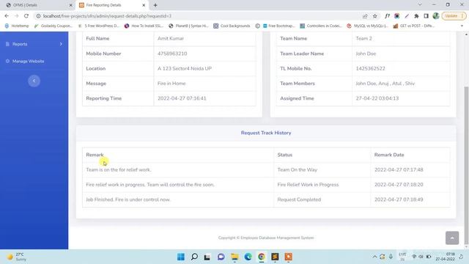Viewport: 469px width, 264px height.
Task: View site information icon
Action: click(x=38, y=16)
